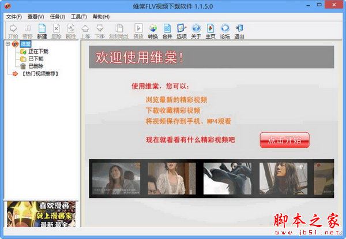The height and width of the screenshot is (239, 346).
Task: Click third thumbnail with kicking figure
Action: tap(227, 178)
